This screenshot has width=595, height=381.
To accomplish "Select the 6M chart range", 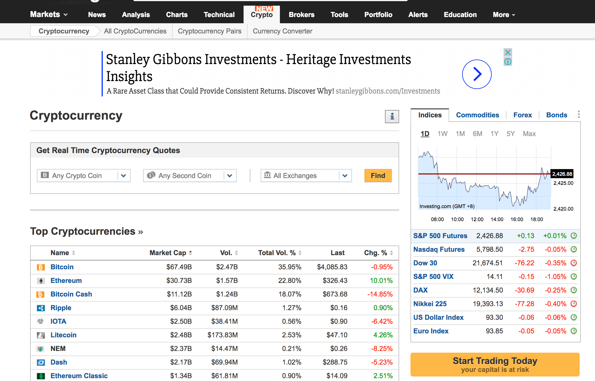I will [x=477, y=134].
